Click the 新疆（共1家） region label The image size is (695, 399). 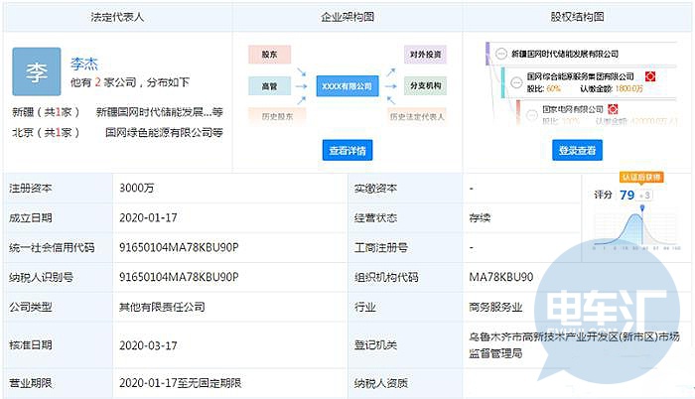tap(46, 112)
